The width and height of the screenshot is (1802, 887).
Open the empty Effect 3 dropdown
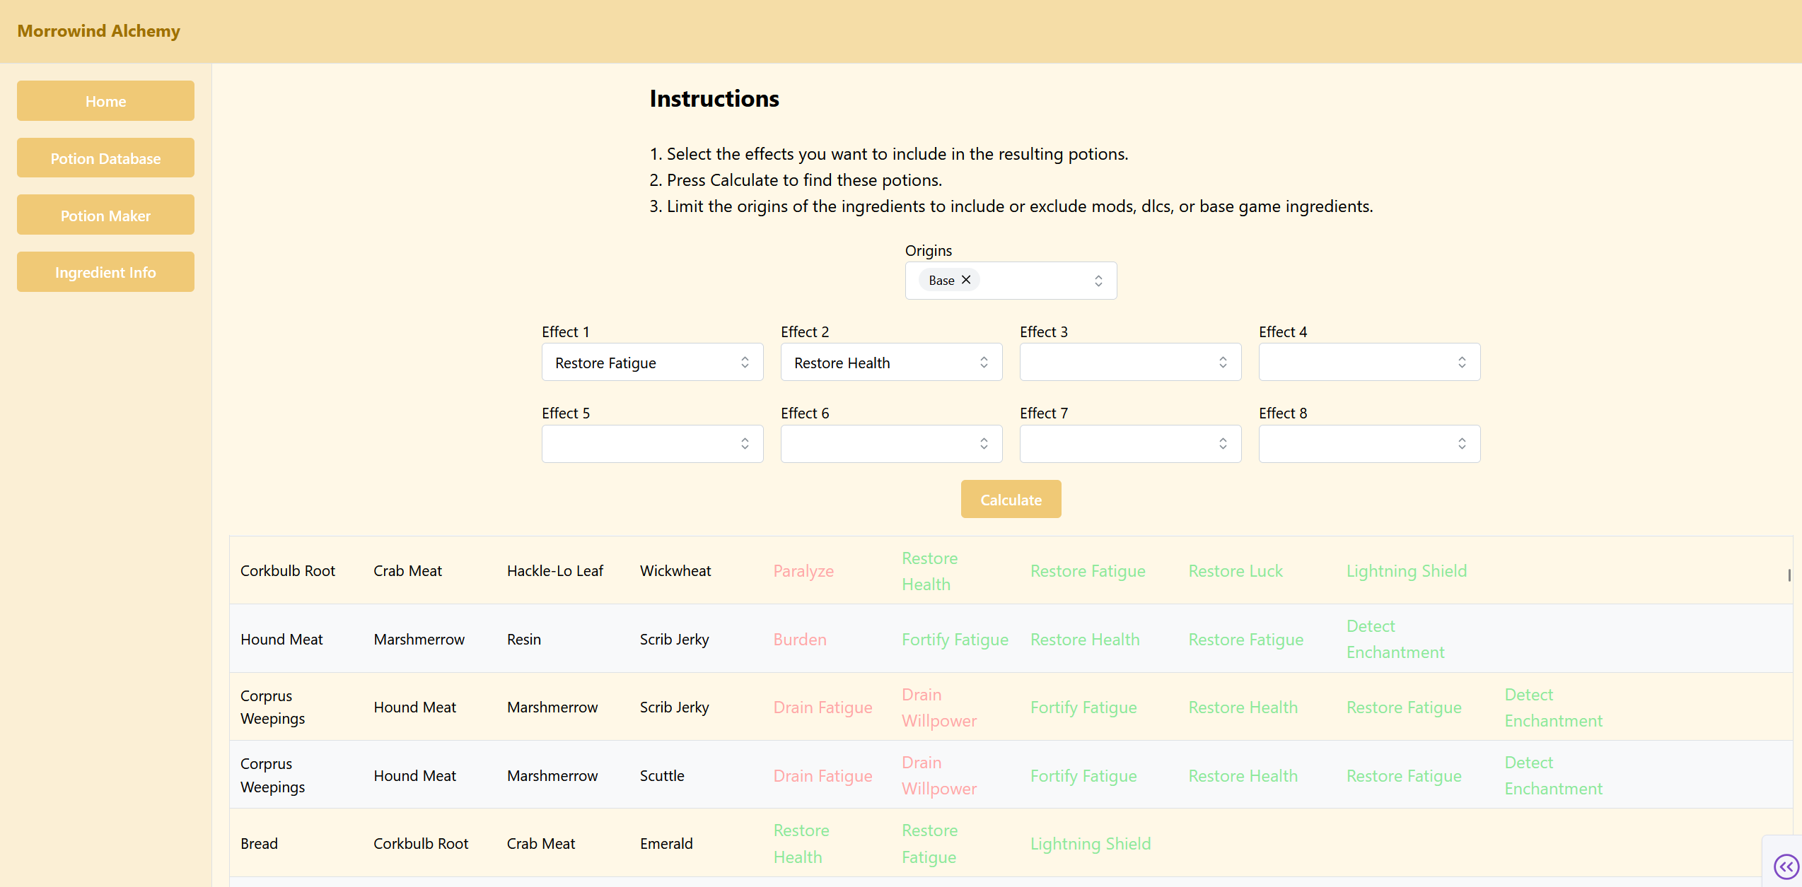[x=1130, y=363]
